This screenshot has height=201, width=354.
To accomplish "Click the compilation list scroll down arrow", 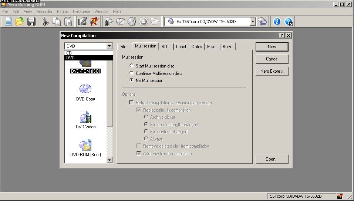I will point(109,160).
